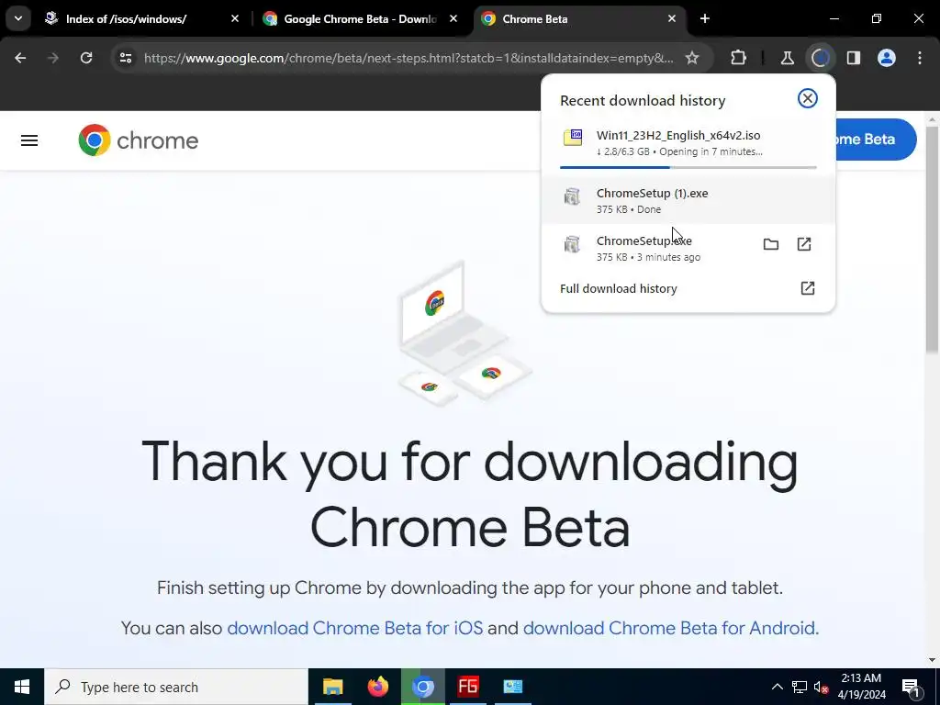Viewport: 940px width, 705px height.
Task: Switch to the Google Chrome Beta download tab
Action: (360, 18)
